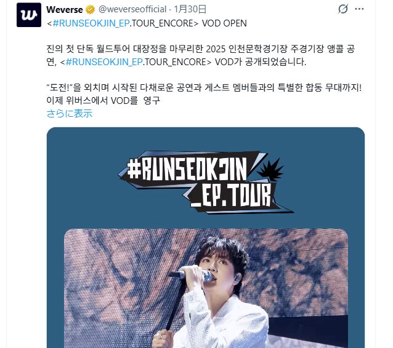This screenshot has width=393, height=348.
Task: Click the line "이제 위버스에서 VOD를 영구"
Action: 103,100
